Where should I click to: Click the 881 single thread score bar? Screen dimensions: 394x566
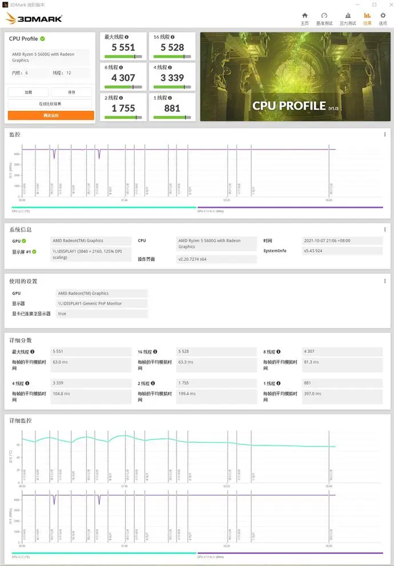172,117
